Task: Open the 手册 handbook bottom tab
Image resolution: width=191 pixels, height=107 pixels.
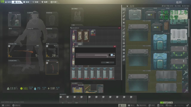Action: (160, 105)
